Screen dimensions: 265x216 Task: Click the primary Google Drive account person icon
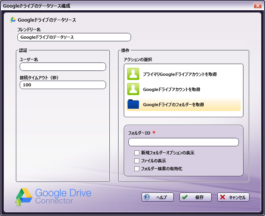coord(133,74)
